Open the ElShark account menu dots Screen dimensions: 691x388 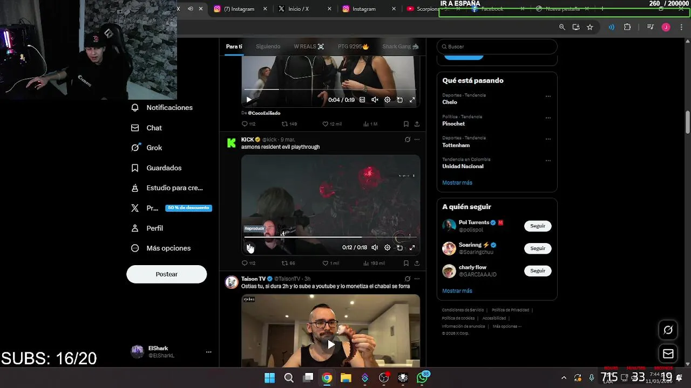click(208, 352)
